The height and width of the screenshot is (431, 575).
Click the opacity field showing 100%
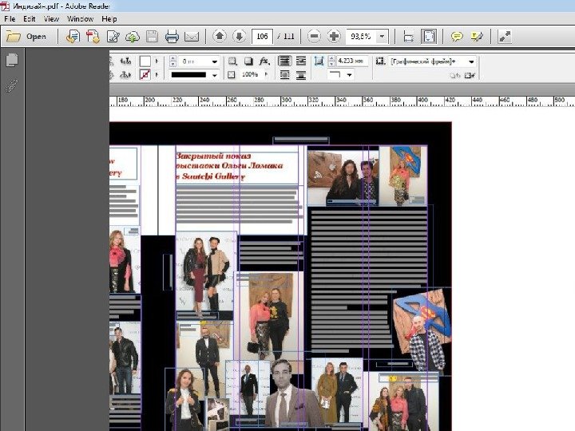(250, 75)
